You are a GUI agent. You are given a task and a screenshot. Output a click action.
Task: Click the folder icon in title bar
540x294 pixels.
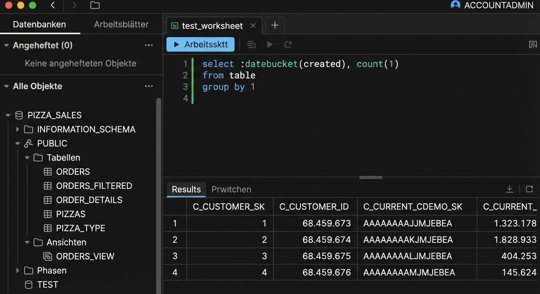95,5
